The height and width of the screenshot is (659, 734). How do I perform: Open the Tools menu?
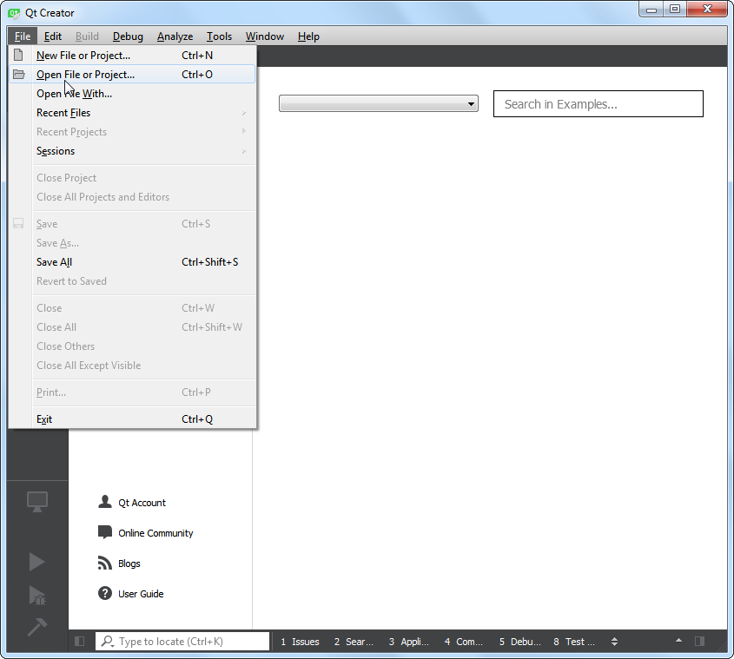[219, 36]
